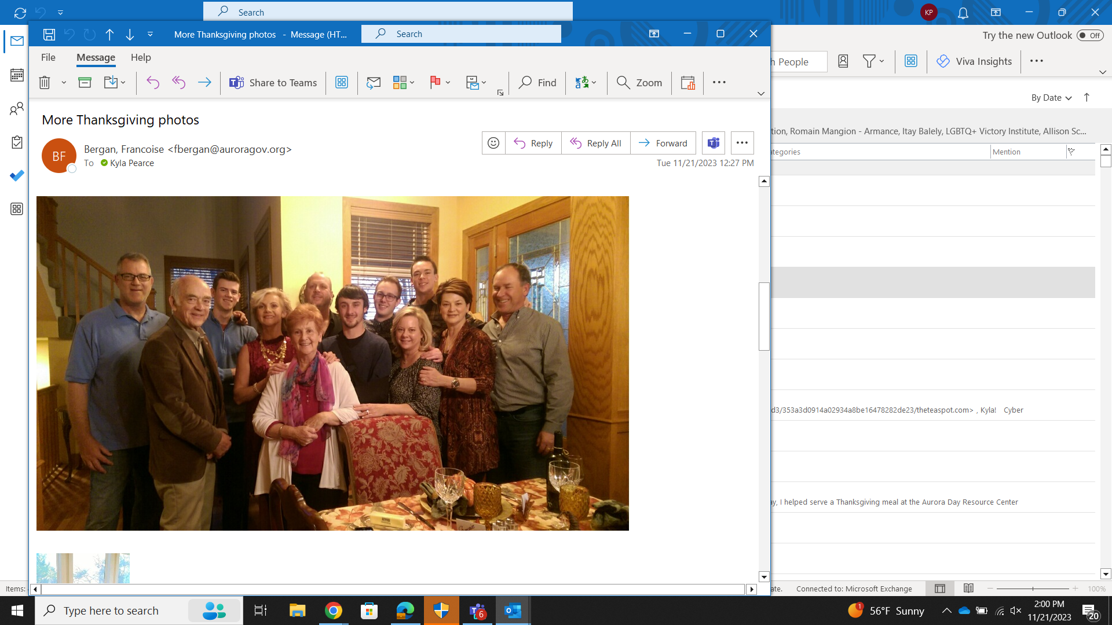Switch to Reading view in status bar
The height and width of the screenshot is (625, 1112).
click(x=968, y=589)
